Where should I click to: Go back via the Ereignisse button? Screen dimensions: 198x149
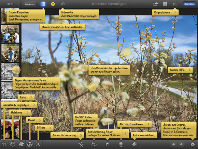coord(29,4)
